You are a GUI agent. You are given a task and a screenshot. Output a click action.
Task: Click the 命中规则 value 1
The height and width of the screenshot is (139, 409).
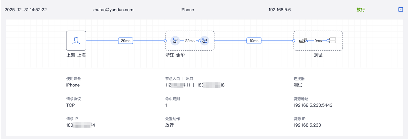tap(166, 105)
